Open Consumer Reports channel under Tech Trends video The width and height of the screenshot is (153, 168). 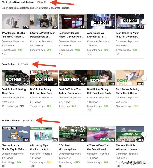tap(126, 41)
